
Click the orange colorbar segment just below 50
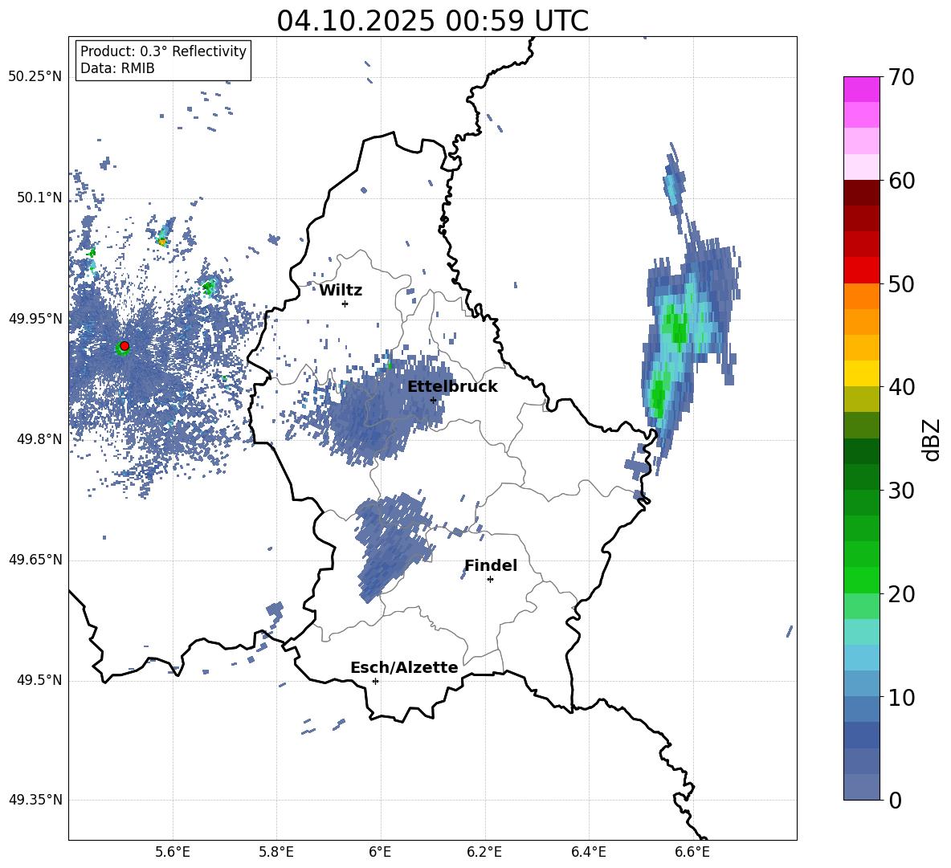coord(861,295)
